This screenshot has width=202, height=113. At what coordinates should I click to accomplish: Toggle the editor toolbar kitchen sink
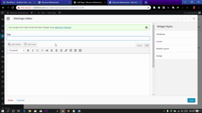click(x=80, y=51)
